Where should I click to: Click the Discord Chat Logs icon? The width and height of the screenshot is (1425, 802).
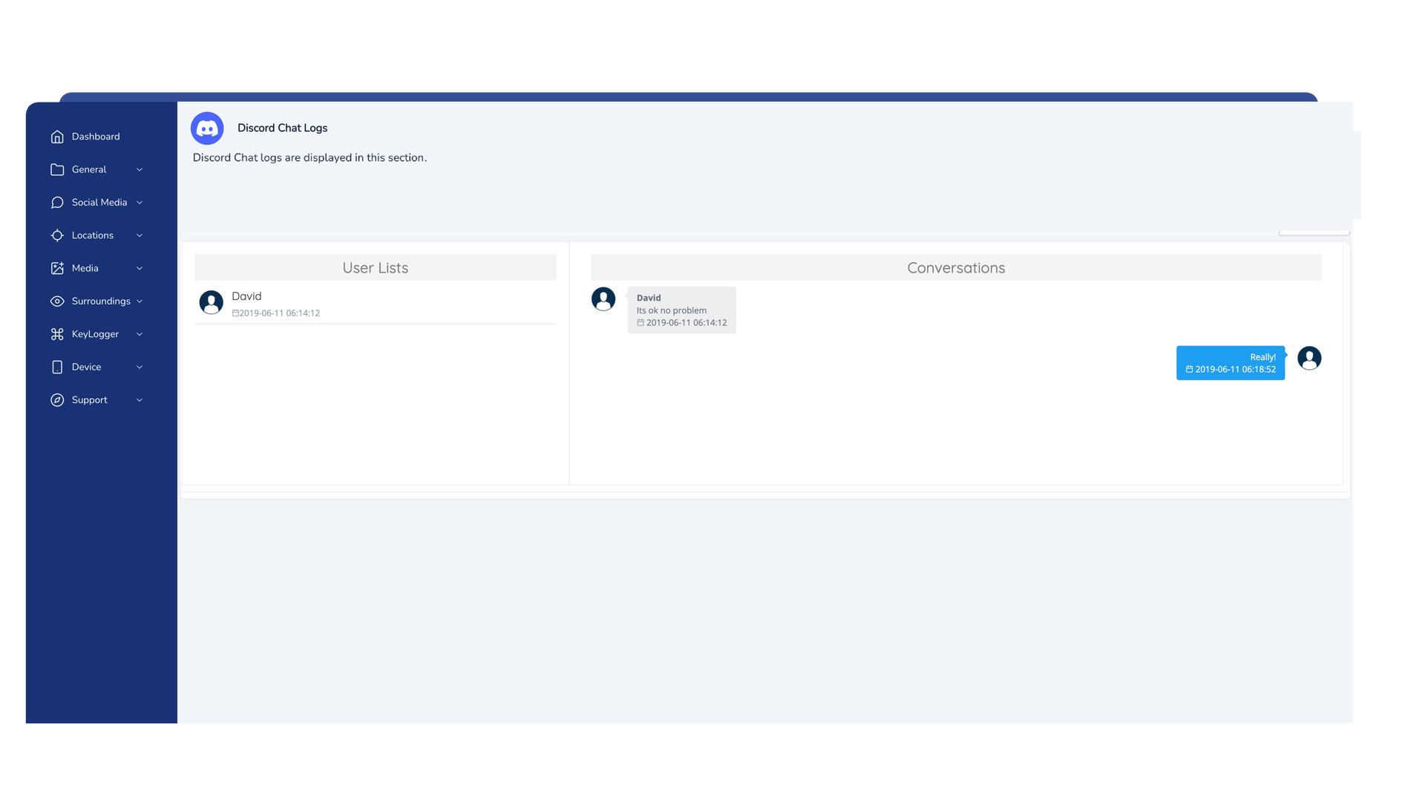point(206,127)
